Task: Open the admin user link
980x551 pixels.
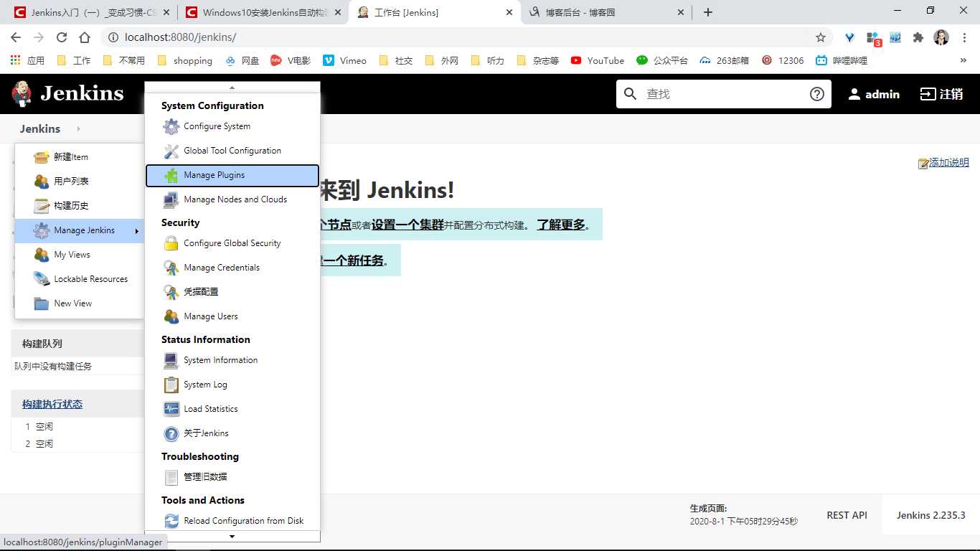Action: 874,94
